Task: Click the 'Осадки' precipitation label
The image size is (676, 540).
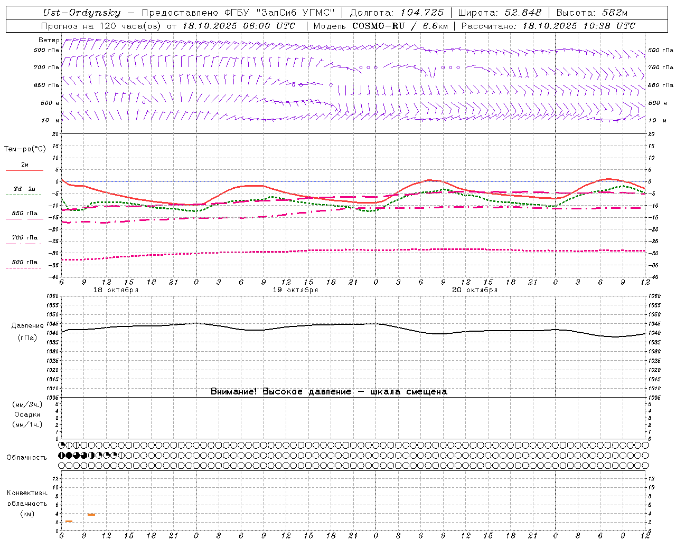Action: pyautogui.click(x=27, y=414)
